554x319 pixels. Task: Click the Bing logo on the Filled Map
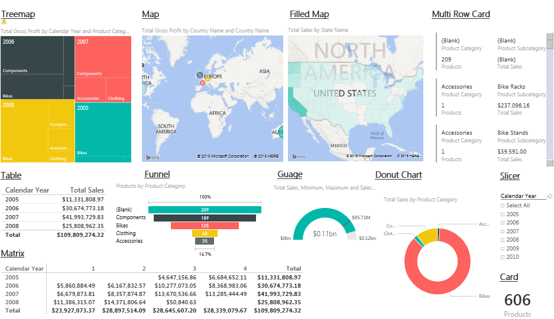pyautogui.click(x=298, y=157)
